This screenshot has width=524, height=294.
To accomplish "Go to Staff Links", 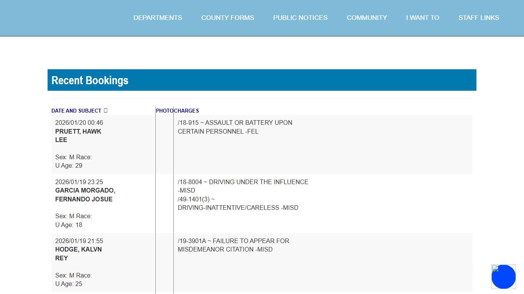I will (479, 18).
